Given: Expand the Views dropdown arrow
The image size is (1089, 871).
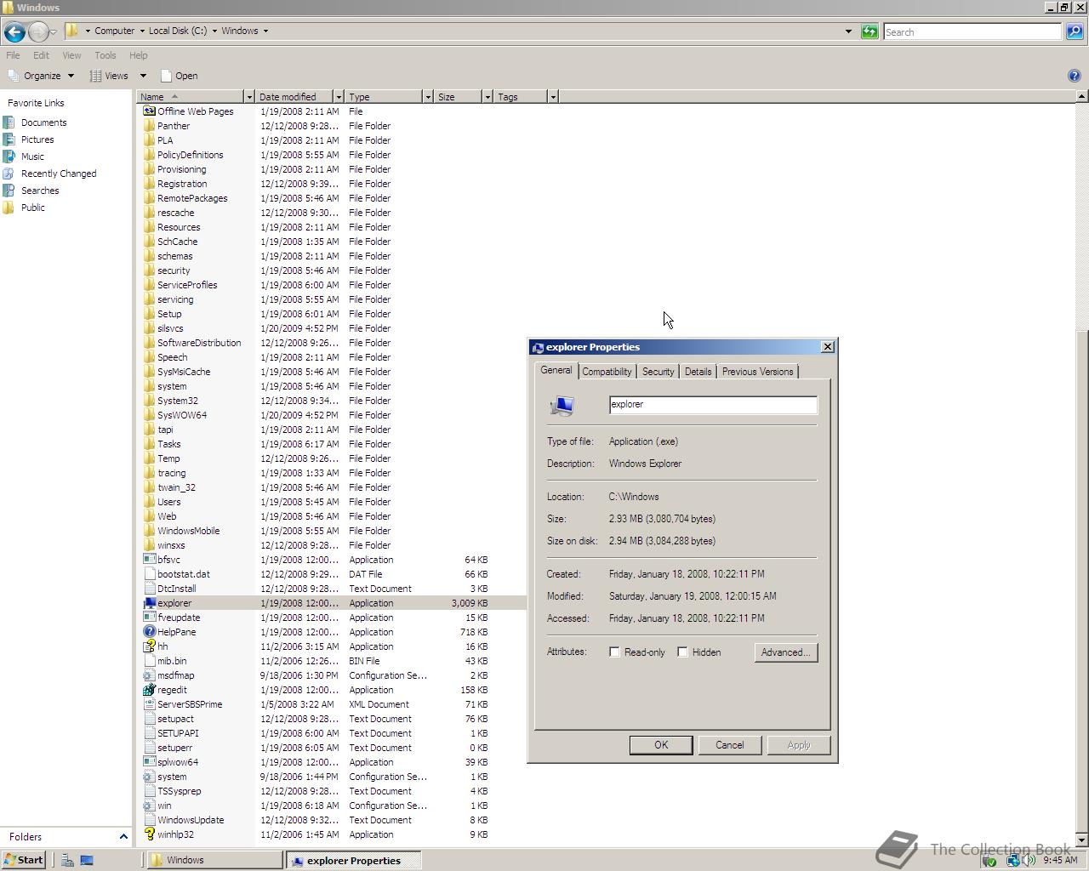Looking at the screenshot, I should pyautogui.click(x=143, y=76).
